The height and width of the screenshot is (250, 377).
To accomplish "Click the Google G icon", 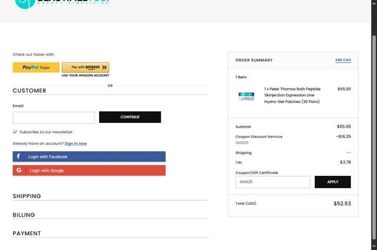I will click(x=19, y=170).
